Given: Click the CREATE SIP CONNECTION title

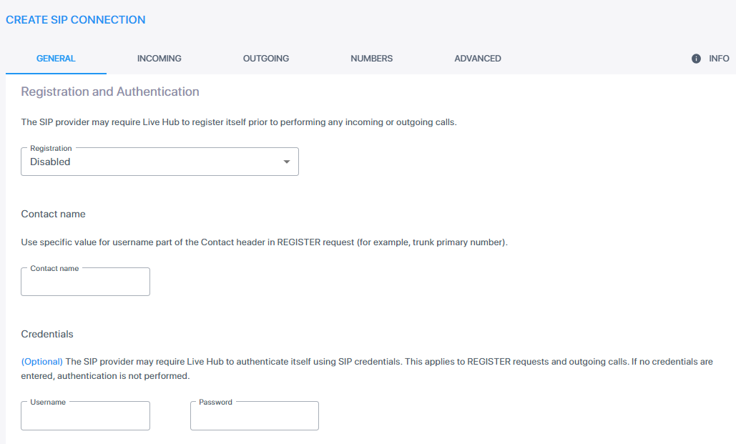Looking at the screenshot, I should pos(76,20).
